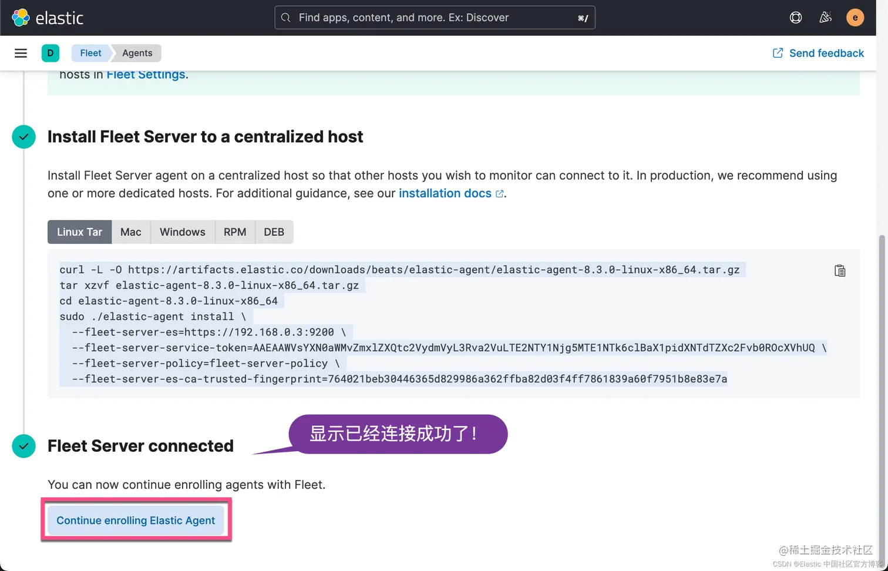Switch to the Windows platform tab

click(183, 232)
